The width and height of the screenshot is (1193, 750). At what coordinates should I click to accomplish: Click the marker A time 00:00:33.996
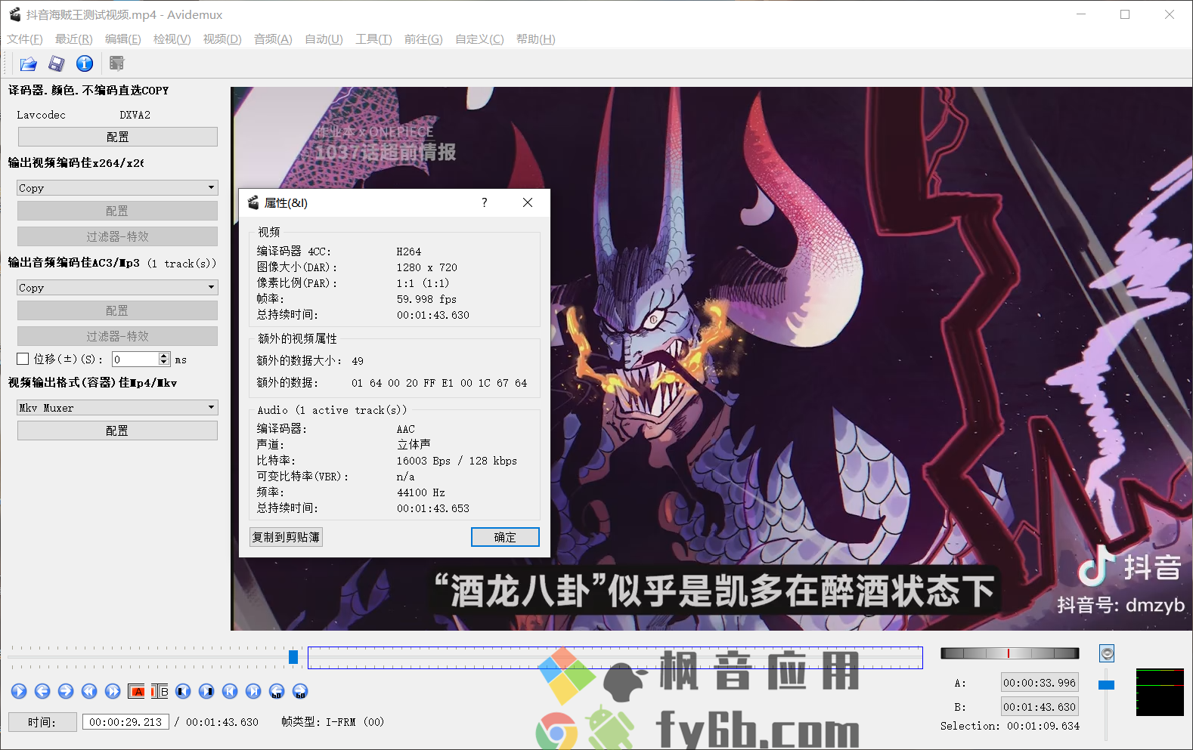tap(1040, 683)
